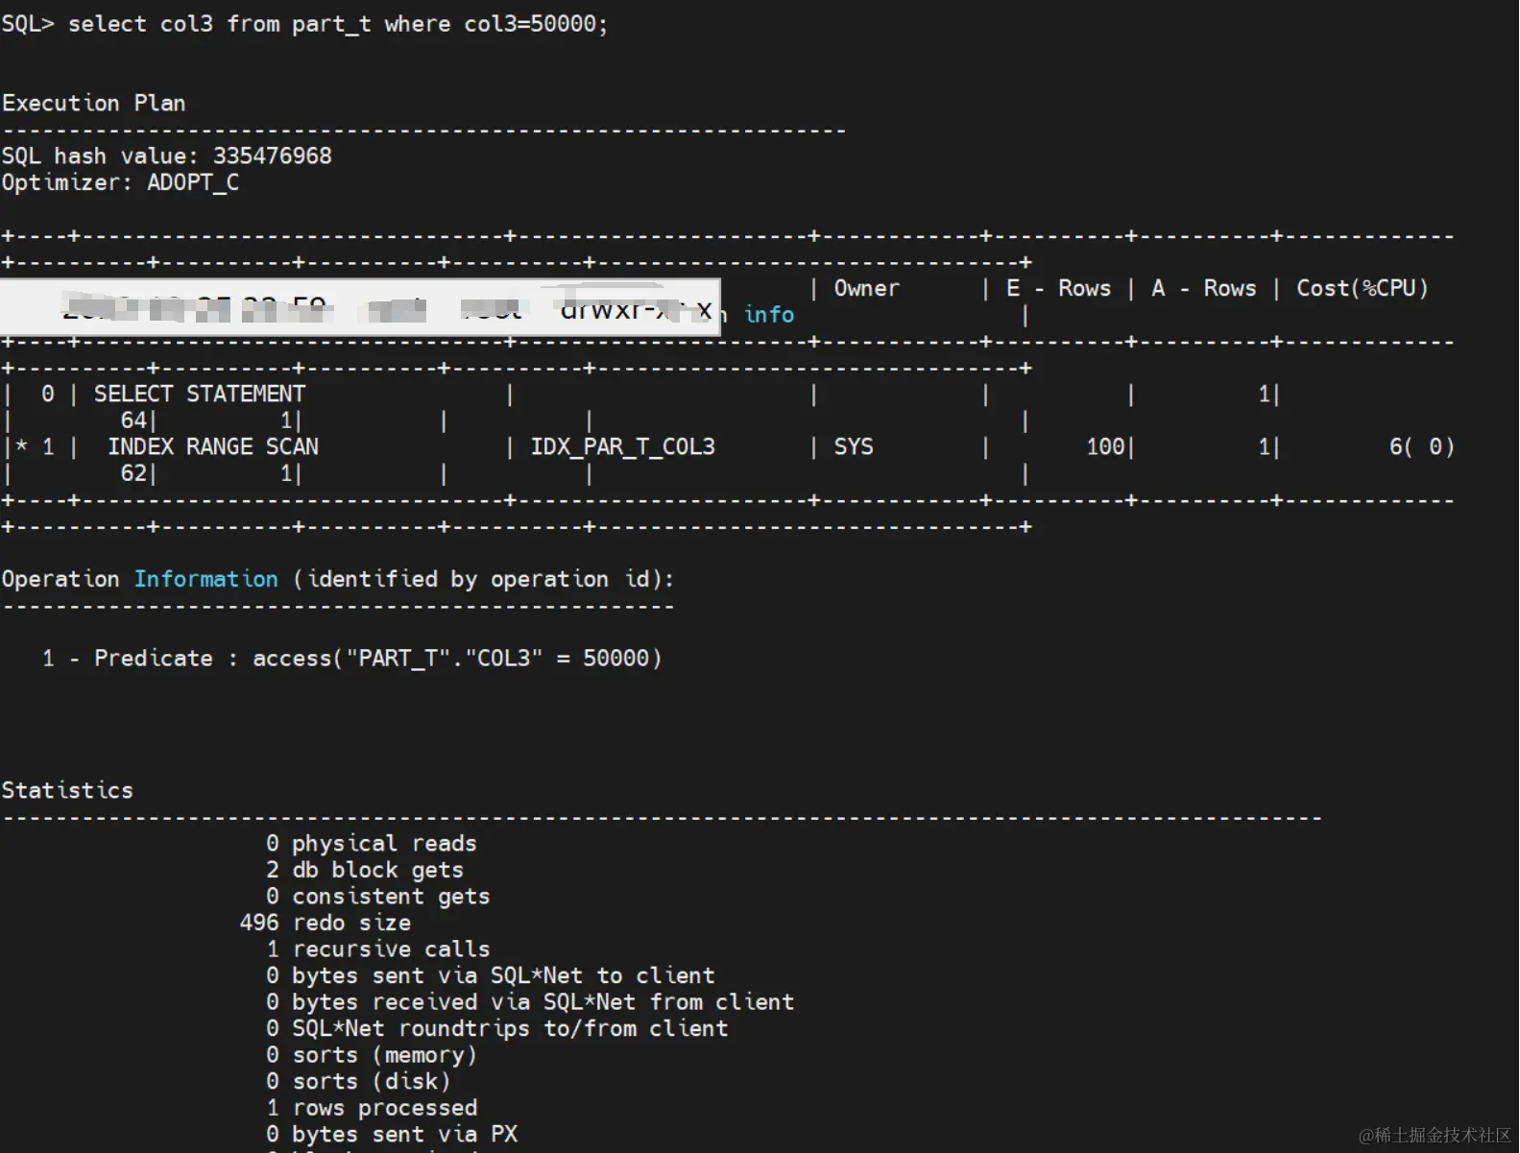Select the "INDEX RANGE SCAN" operation
This screenshot has height=1153, width=1520.
coord(213,446)
